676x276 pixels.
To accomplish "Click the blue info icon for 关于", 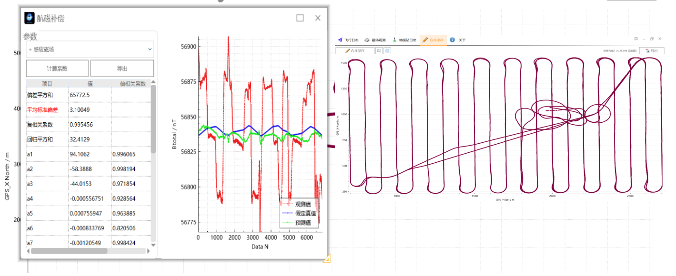I will tap(452, 40).
